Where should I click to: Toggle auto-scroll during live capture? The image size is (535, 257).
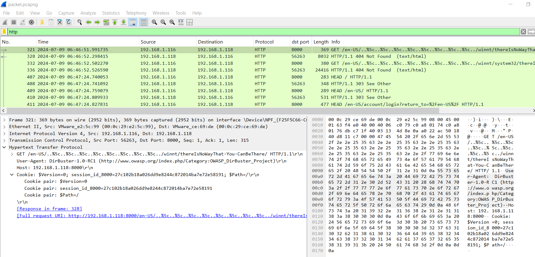click(133, 22)
